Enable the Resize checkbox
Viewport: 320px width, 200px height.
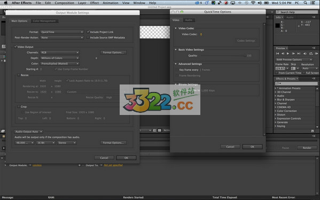19,75
